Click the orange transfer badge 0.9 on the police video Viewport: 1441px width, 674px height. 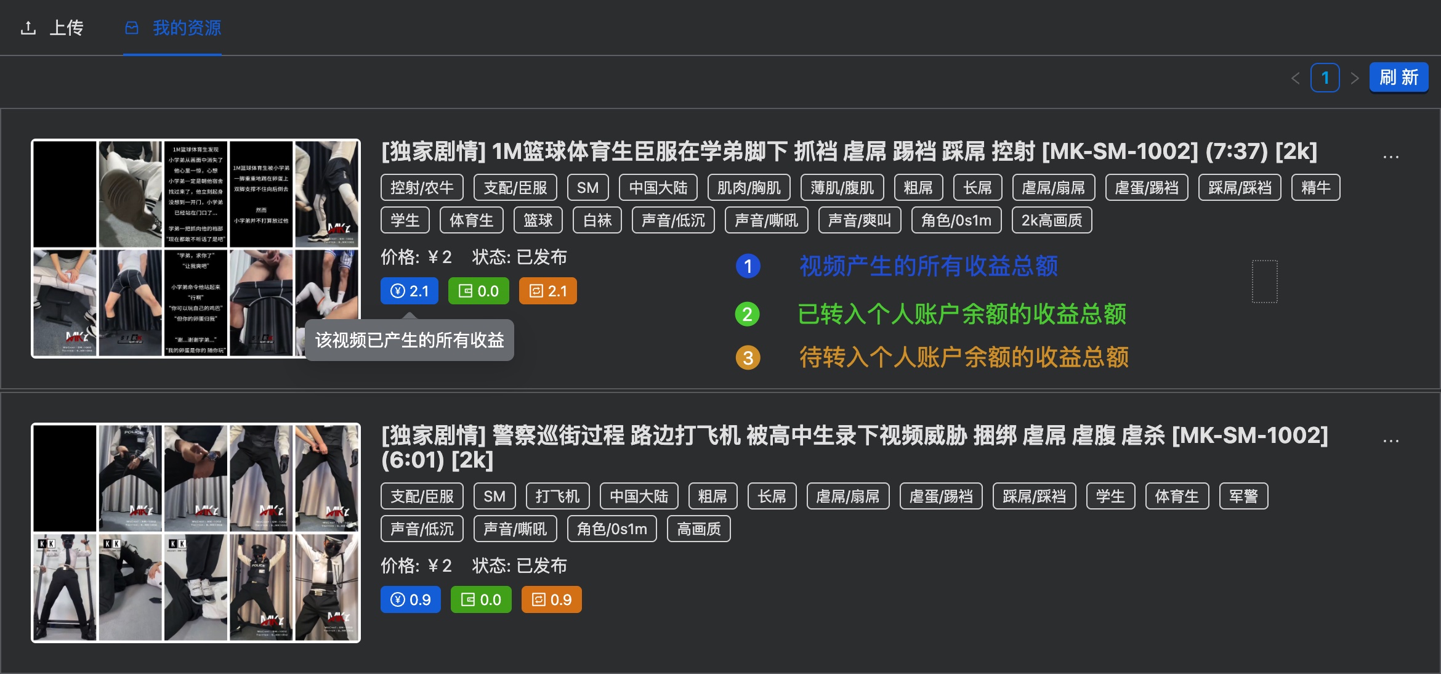coord(551,599)
